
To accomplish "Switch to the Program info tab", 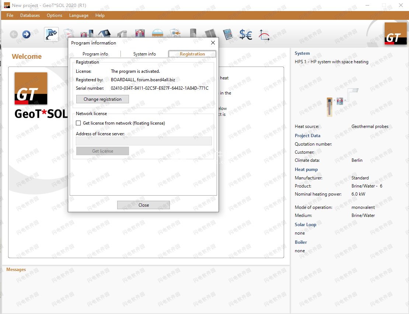I will tap(95, 54).
